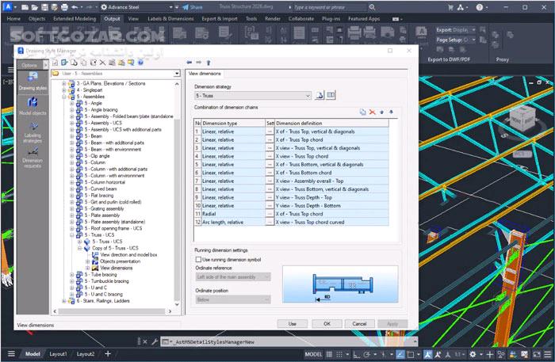
Task: Click the Cancel button
Action: (x=359, y=323)
